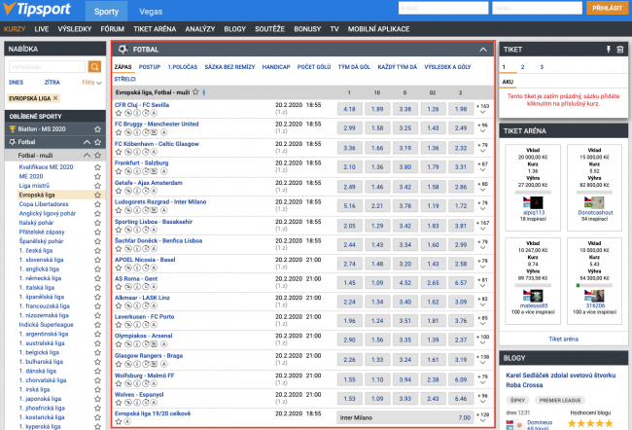632x430 pixels.
Task: Toggle favorite star for Biatlon - MS 2020
Action: (x=96, y=127)
